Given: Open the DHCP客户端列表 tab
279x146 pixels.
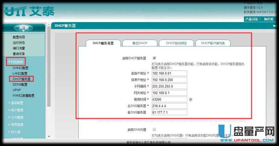Looking at the screenshot, I should click(x=213, y=43).
